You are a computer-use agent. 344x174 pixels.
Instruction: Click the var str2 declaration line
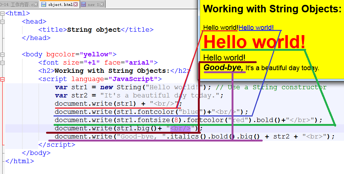(x=139, y=96)
